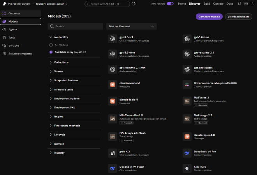Toggle the New Foundry switch
Screen dimensions: 257x175
(170, 3)
